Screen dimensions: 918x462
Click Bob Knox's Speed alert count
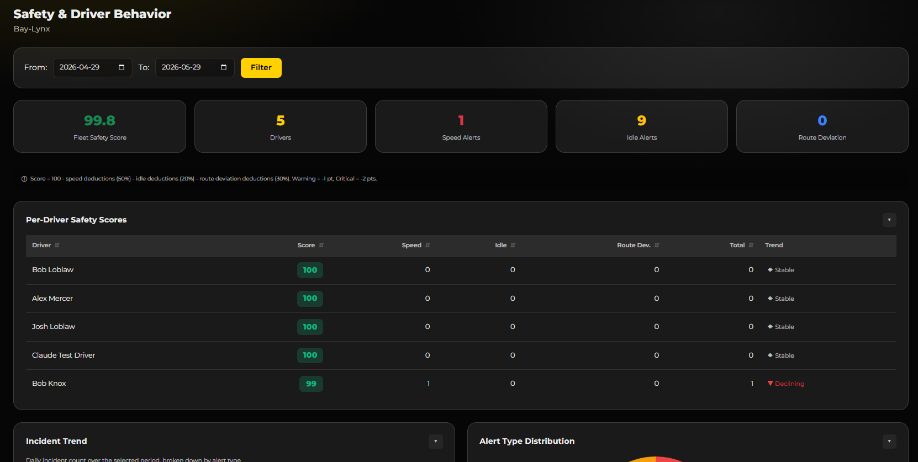428,384
